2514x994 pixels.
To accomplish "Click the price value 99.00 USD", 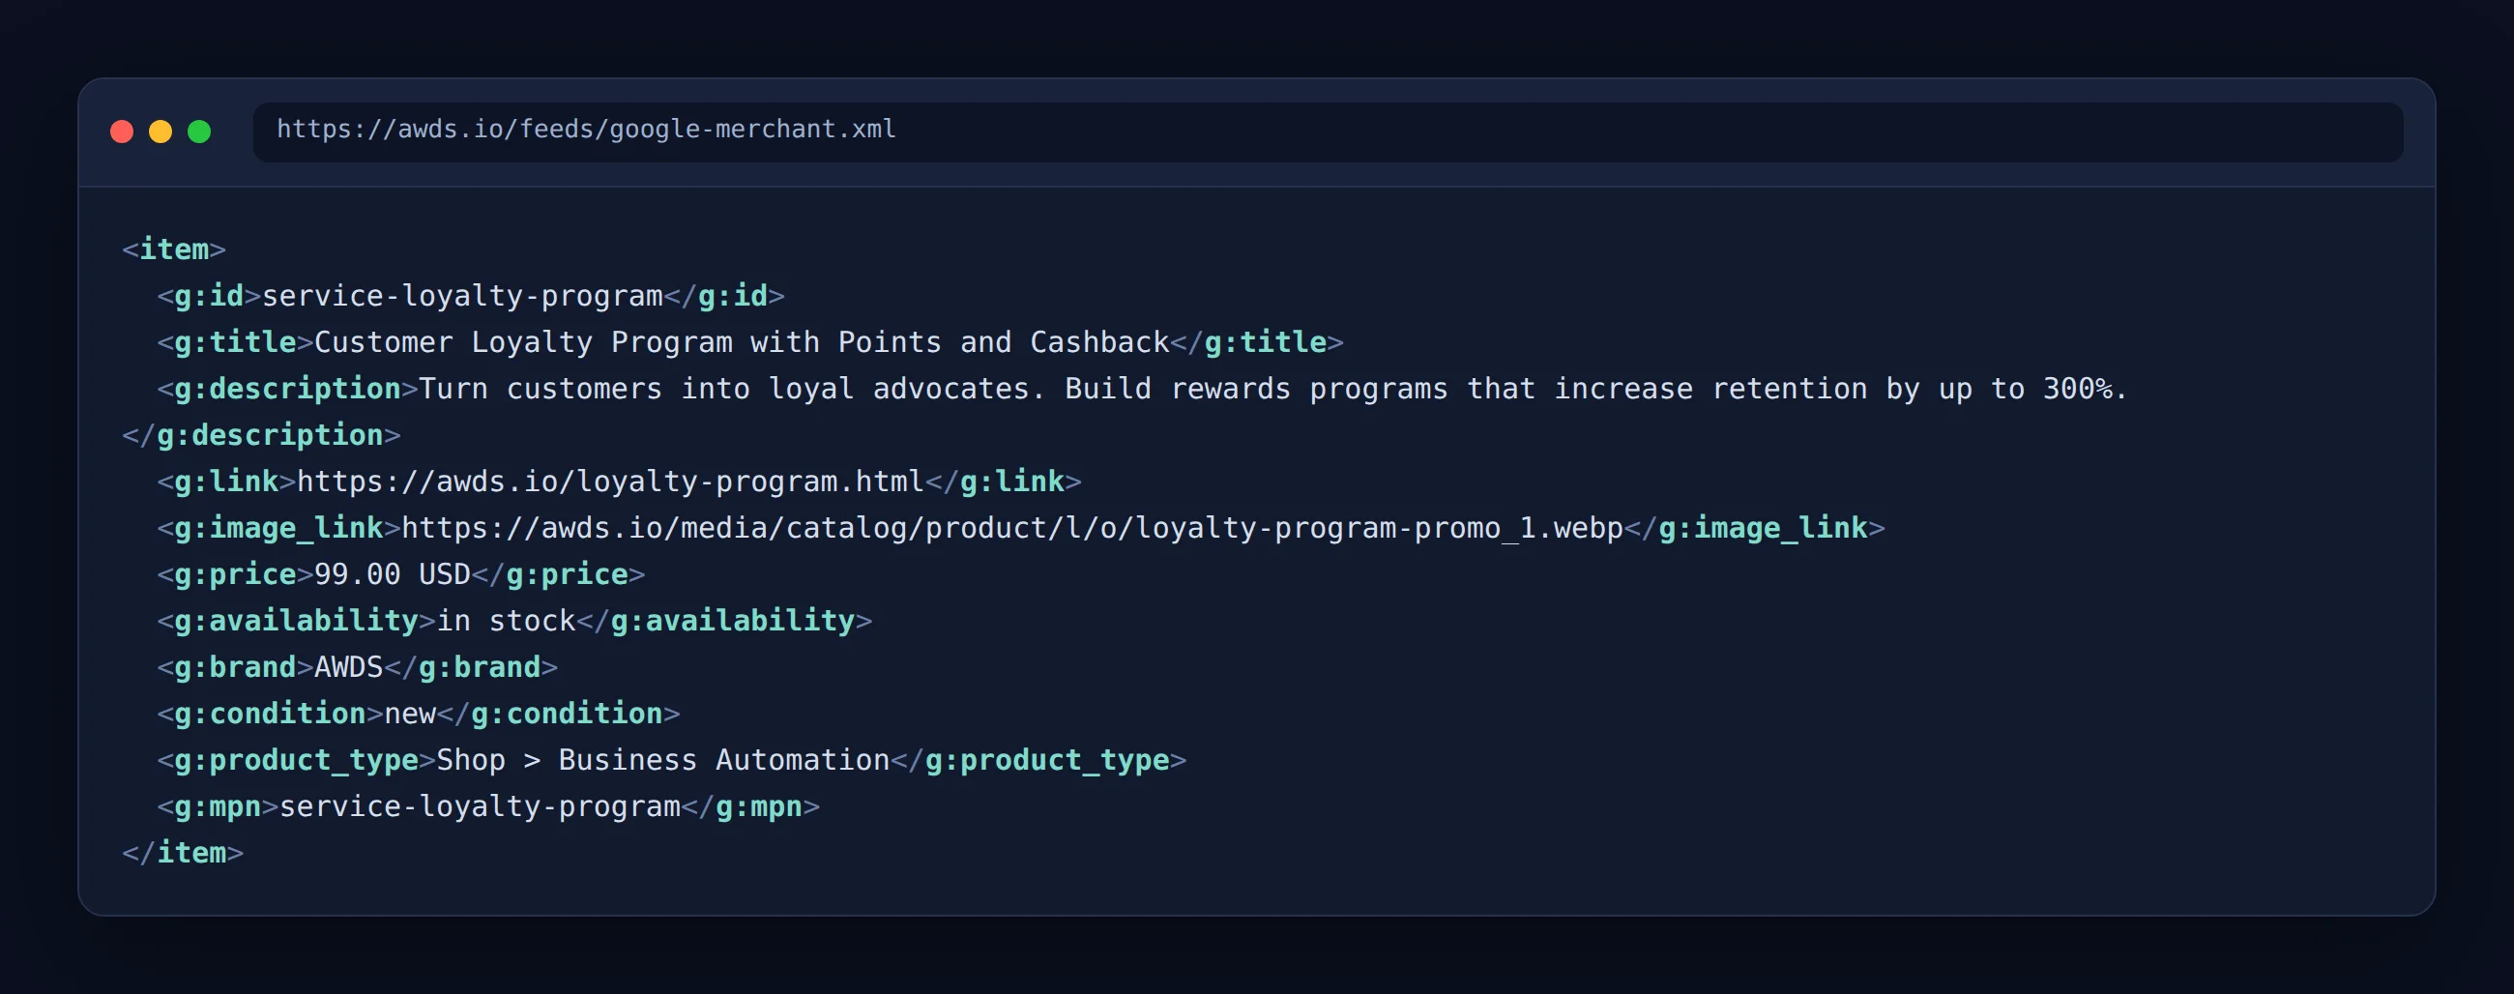I will pos(393,574).
